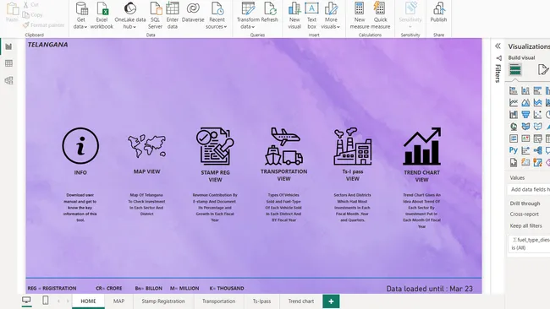Select the scatter chart visual
Screen dimensions: 550x309
tap(537, 115)
